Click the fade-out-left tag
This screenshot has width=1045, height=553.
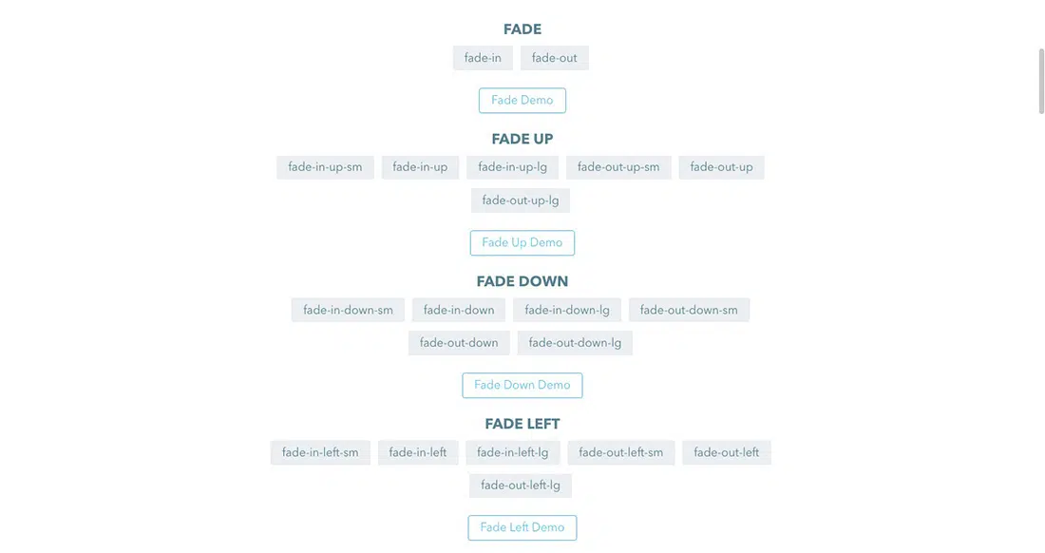[726, 452]
